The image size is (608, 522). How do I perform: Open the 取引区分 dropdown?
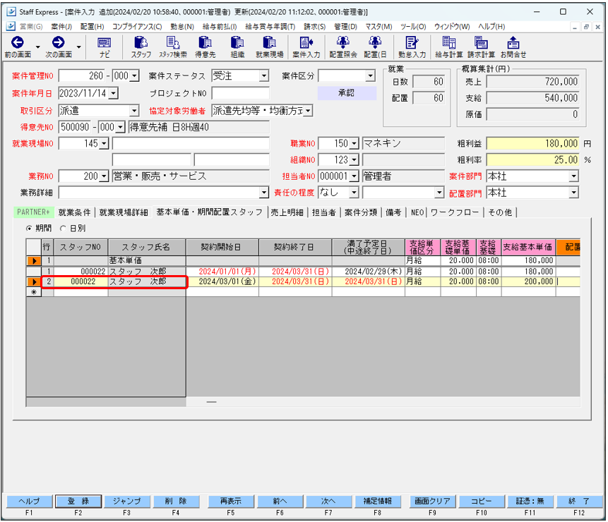point(134,111)
